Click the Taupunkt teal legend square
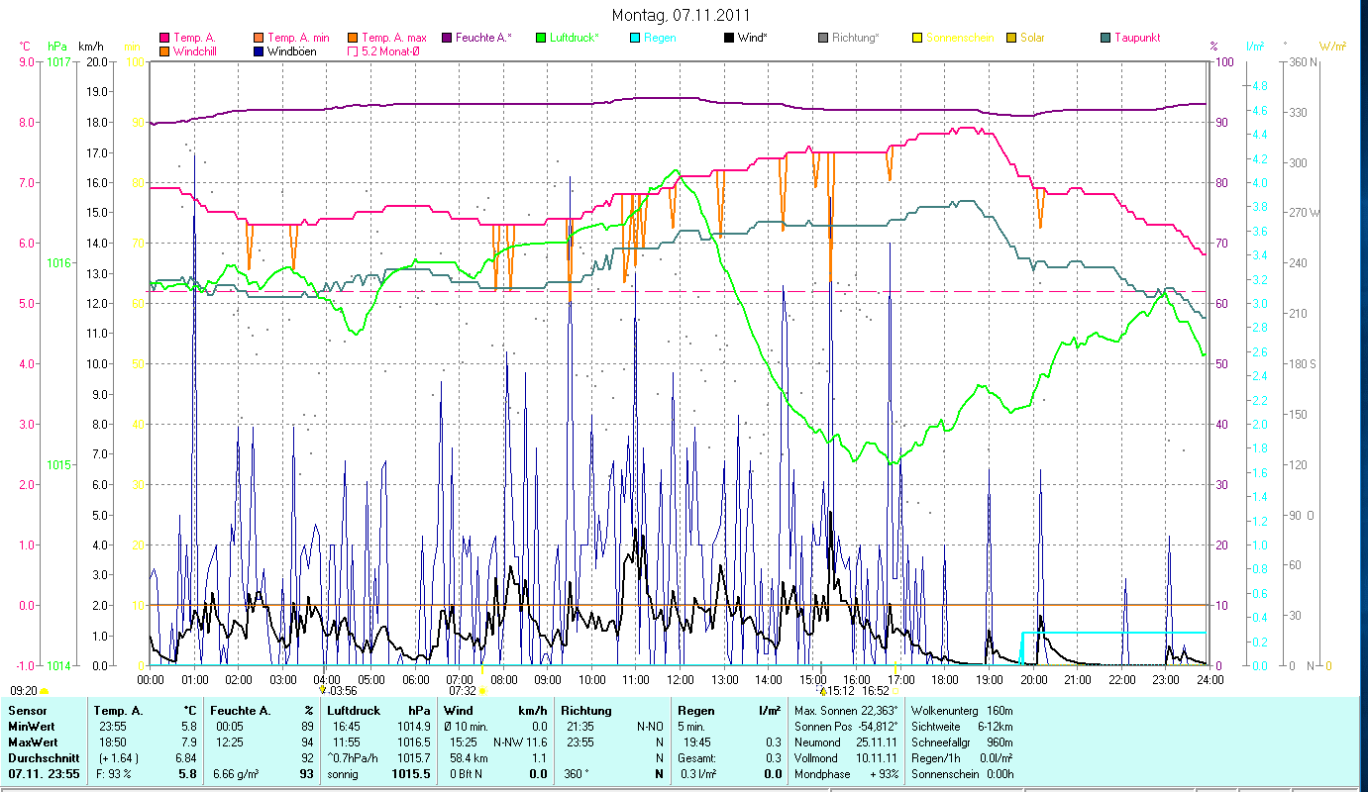 click(x=1105, y=39)
